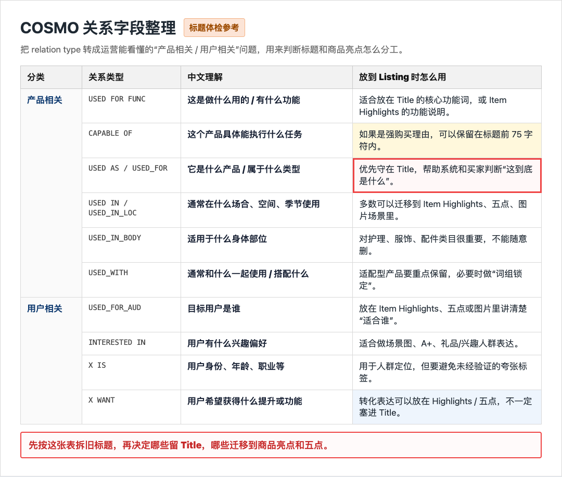
Task: Click the blue 转化表达可以放在 Highlights cell
Action: (x=447, y=407)
